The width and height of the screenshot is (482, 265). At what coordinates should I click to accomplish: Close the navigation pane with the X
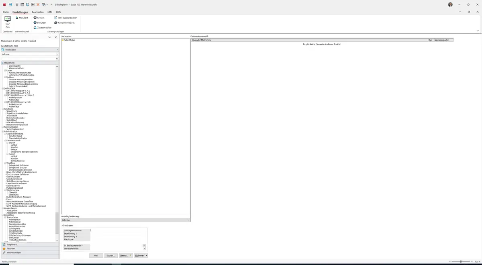coord(56,37)
